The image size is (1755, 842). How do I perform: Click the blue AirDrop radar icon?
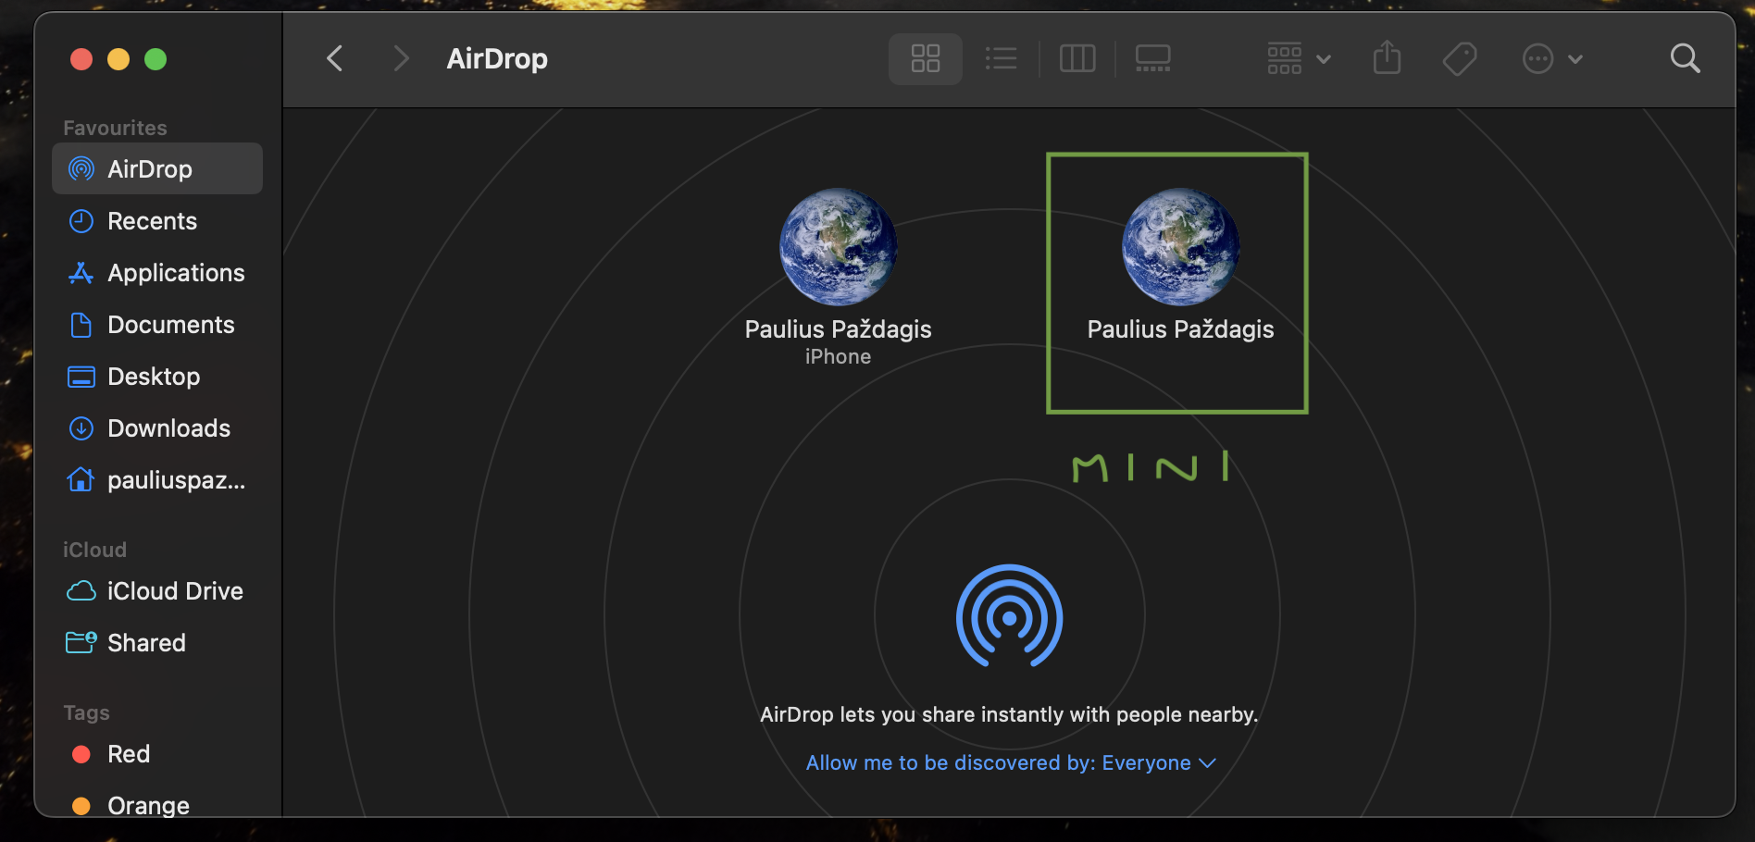coord(1009,615)
